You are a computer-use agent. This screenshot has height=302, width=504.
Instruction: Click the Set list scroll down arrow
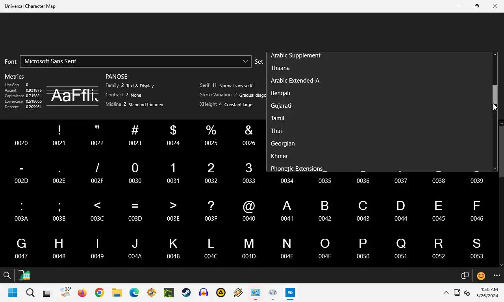pos(495,169)
